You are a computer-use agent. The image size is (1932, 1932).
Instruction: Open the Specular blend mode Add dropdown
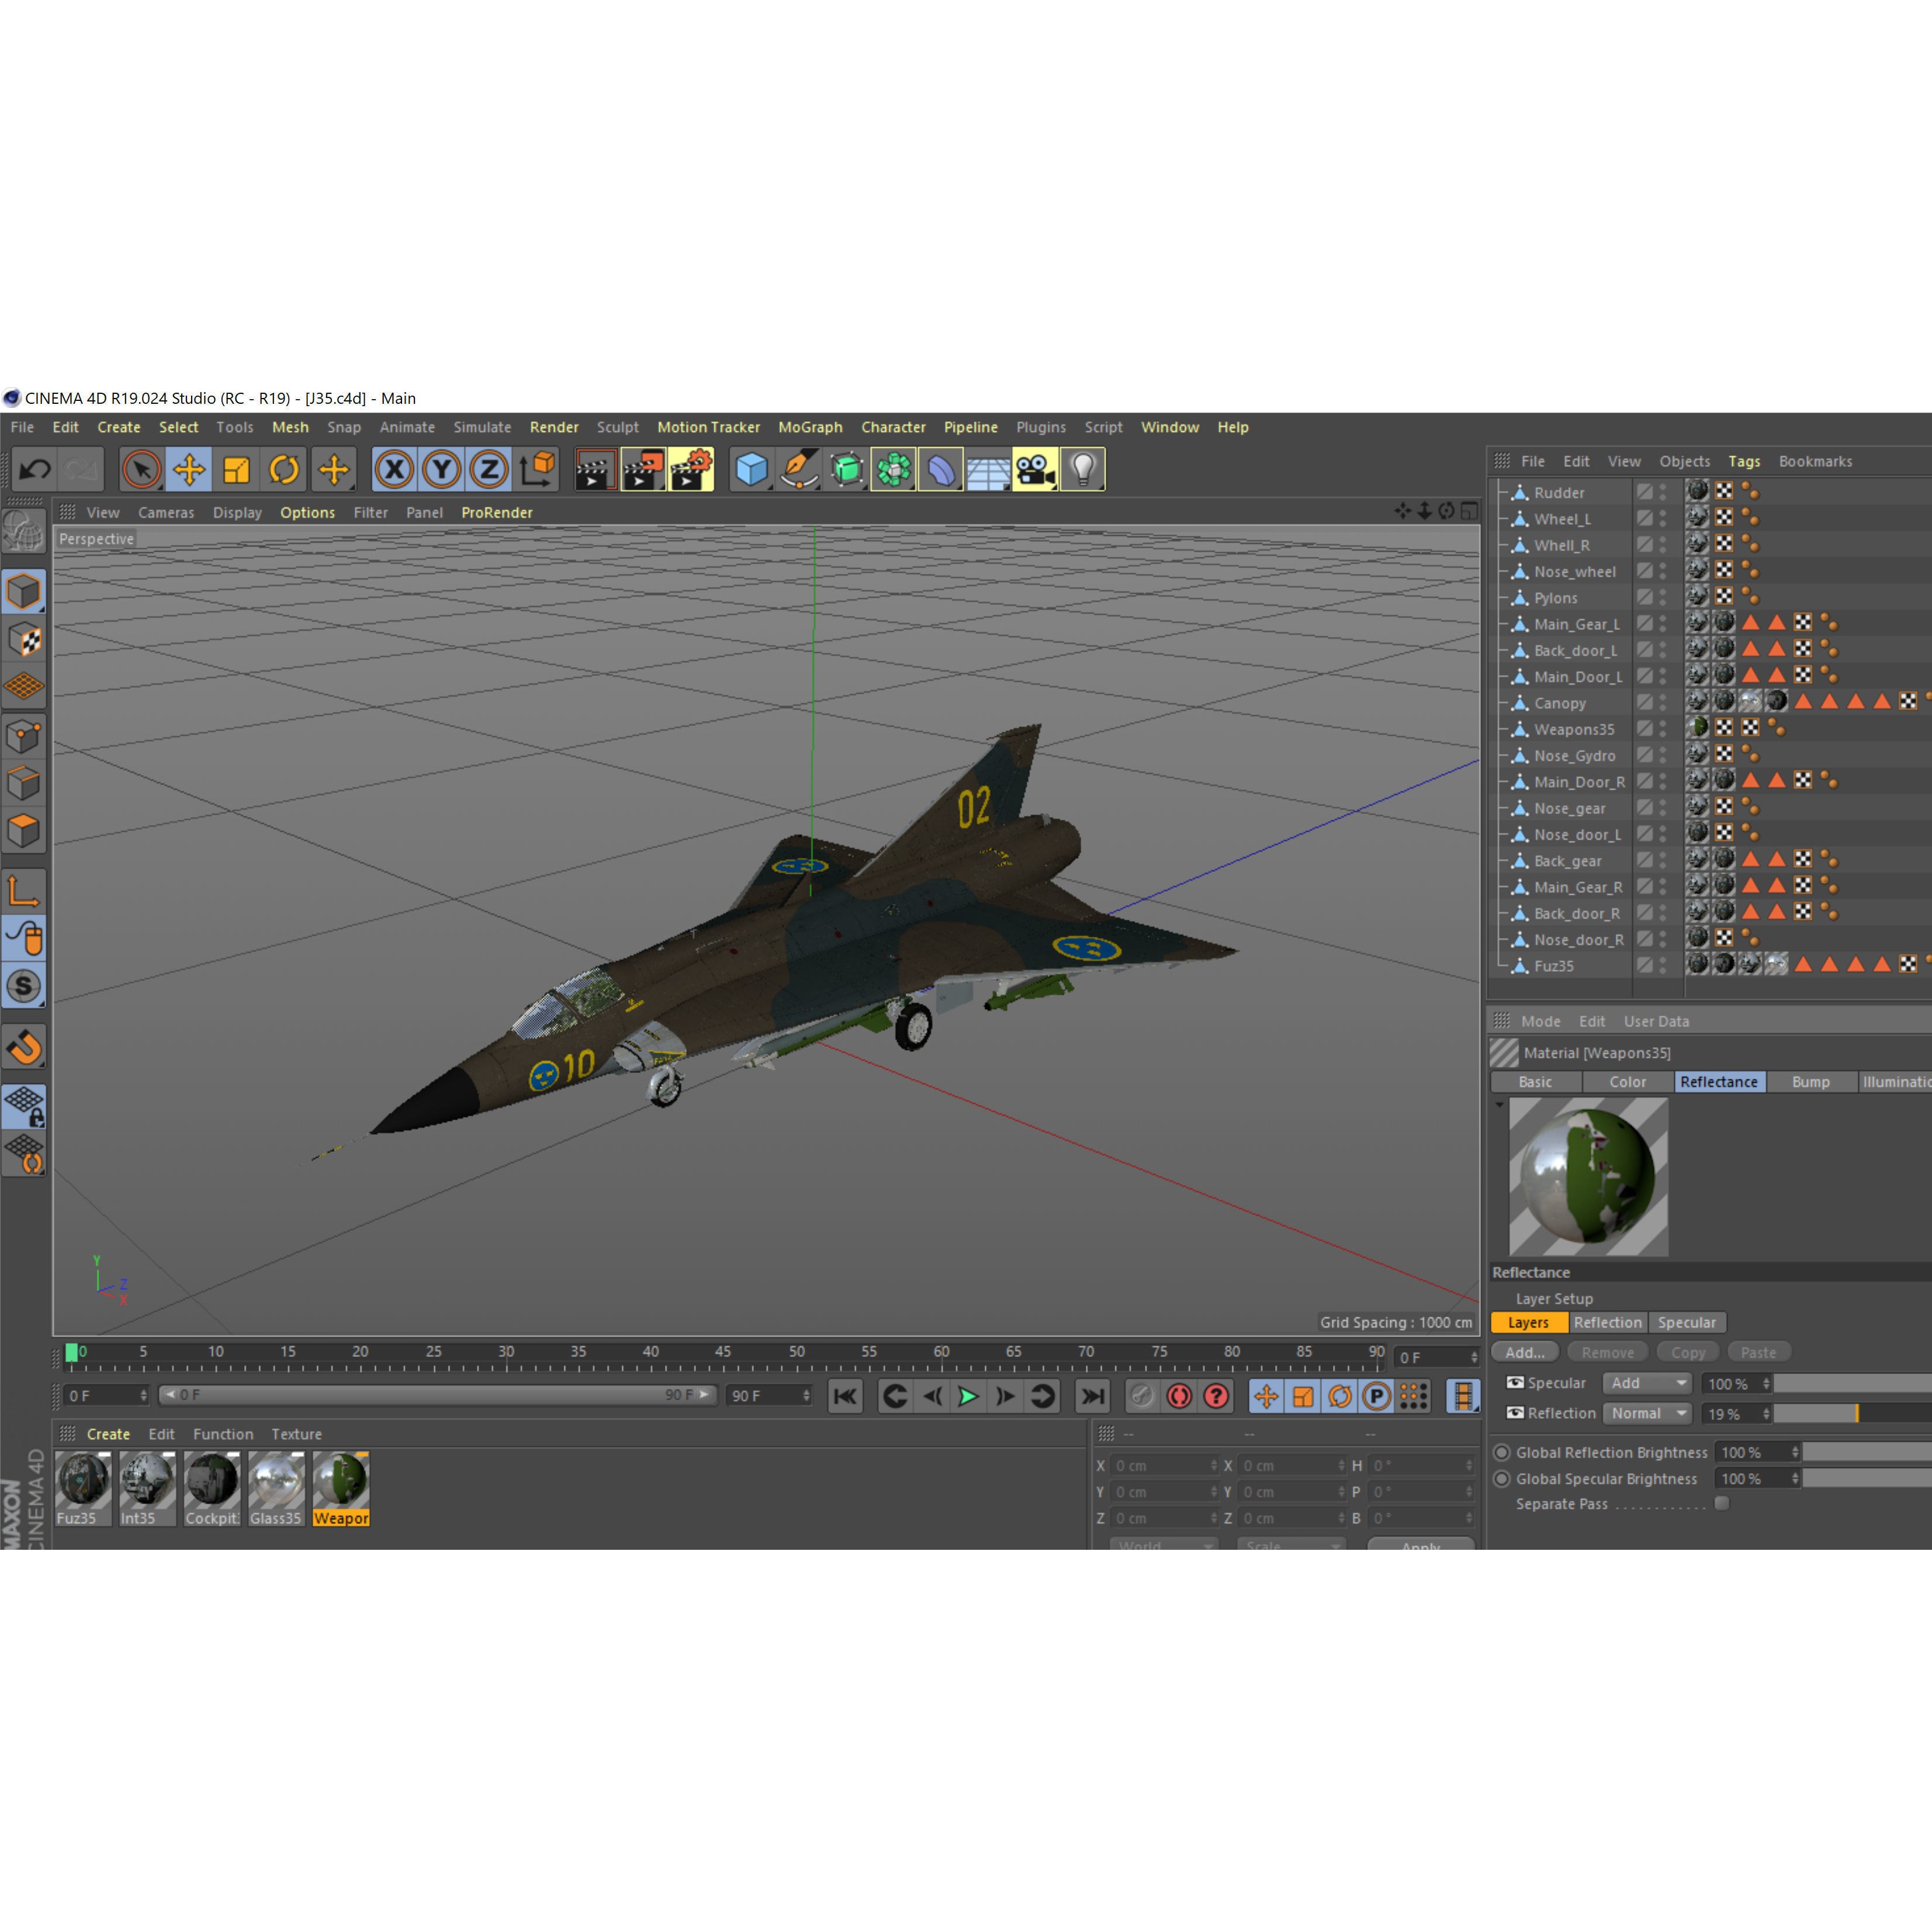pyautogui.click(x=1647, y=1383)
